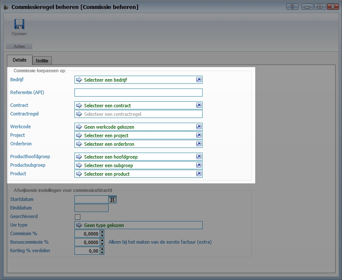The width and height of the screenshot is (342, 280).
Task: Click the Opslaan save disk icon
Action: tap(19, 24)
